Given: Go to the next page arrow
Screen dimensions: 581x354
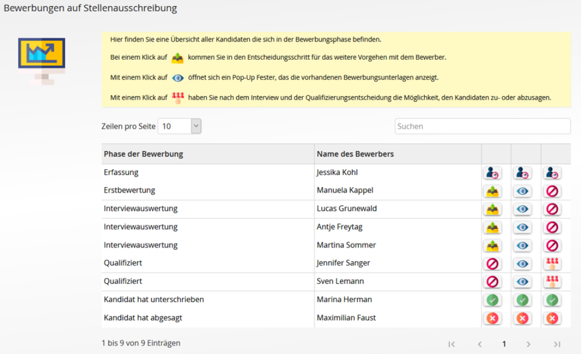Looking at the screenshot, I should tap(528, 344).
